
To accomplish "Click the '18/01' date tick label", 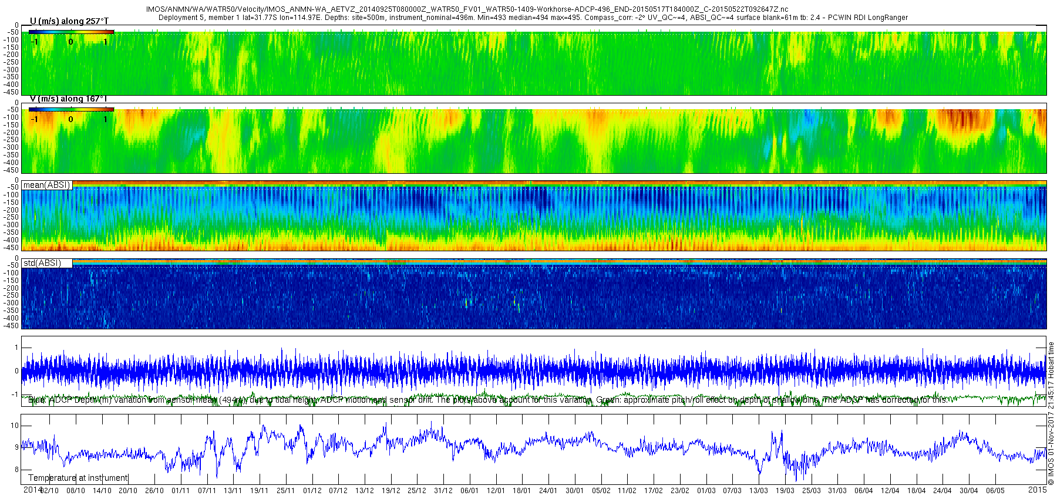I will (522, 491).
